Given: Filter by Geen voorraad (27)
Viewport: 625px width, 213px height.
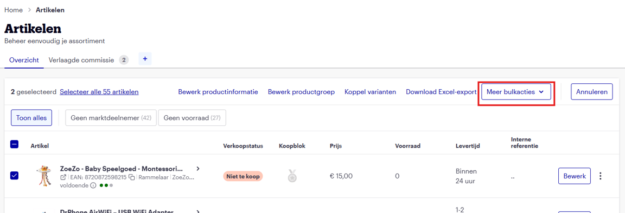Looking at the screenshot, I should (x=192, y=118).
